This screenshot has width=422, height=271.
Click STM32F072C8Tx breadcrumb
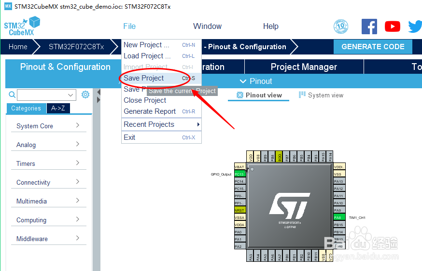point(76,47)
